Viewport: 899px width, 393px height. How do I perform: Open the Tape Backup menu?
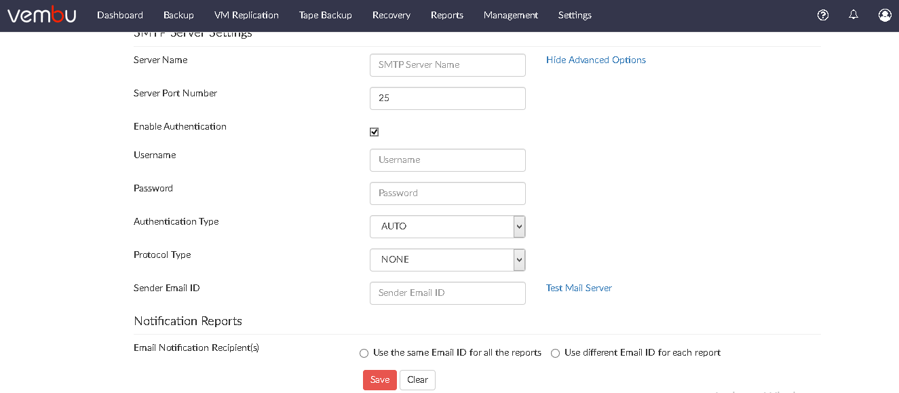[x=326, y=15]
